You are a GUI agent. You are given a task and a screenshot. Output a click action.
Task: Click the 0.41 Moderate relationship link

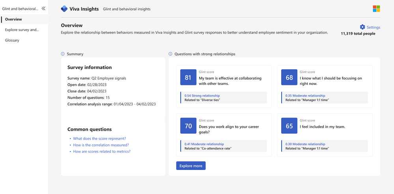[204, 144]
